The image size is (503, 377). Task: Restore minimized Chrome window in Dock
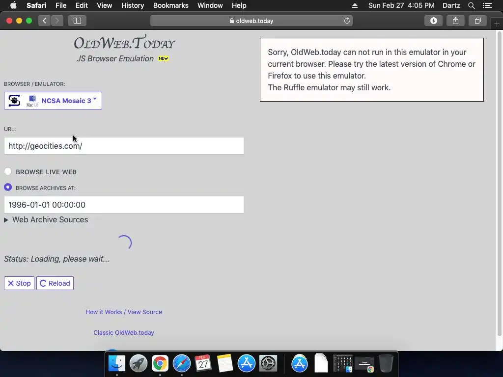[364, 364]
